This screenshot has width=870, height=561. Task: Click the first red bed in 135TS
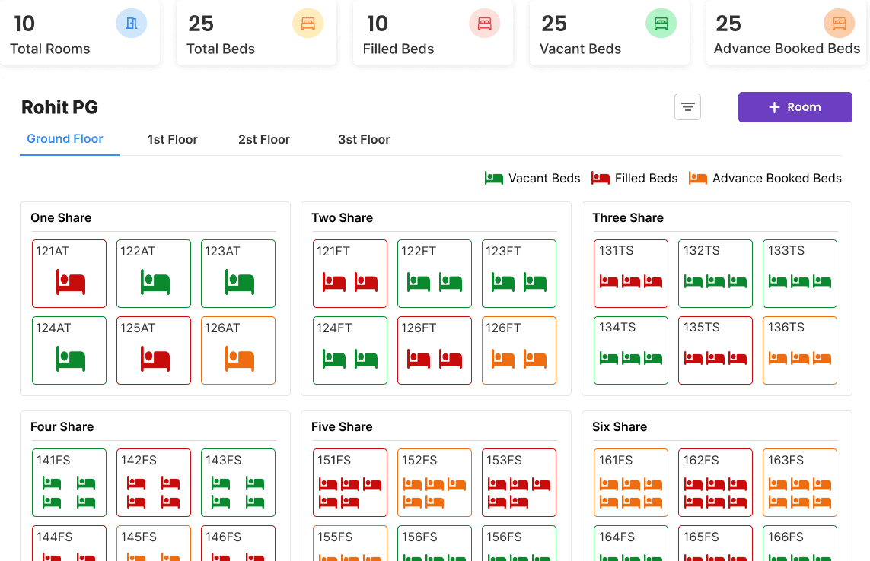[693, 359]
